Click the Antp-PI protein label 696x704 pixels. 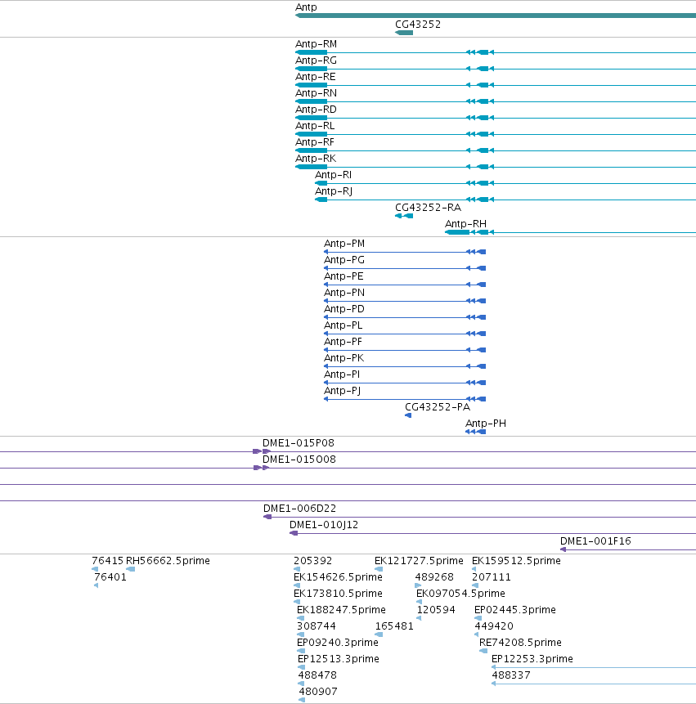342,374
